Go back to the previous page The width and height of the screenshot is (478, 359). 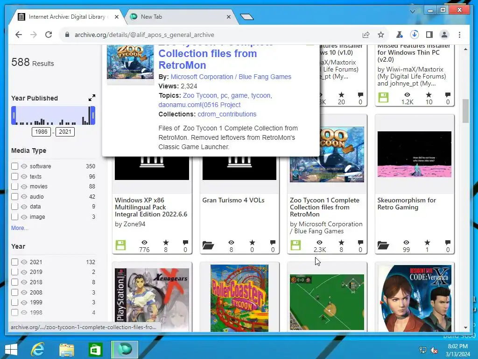pos(19,35)
